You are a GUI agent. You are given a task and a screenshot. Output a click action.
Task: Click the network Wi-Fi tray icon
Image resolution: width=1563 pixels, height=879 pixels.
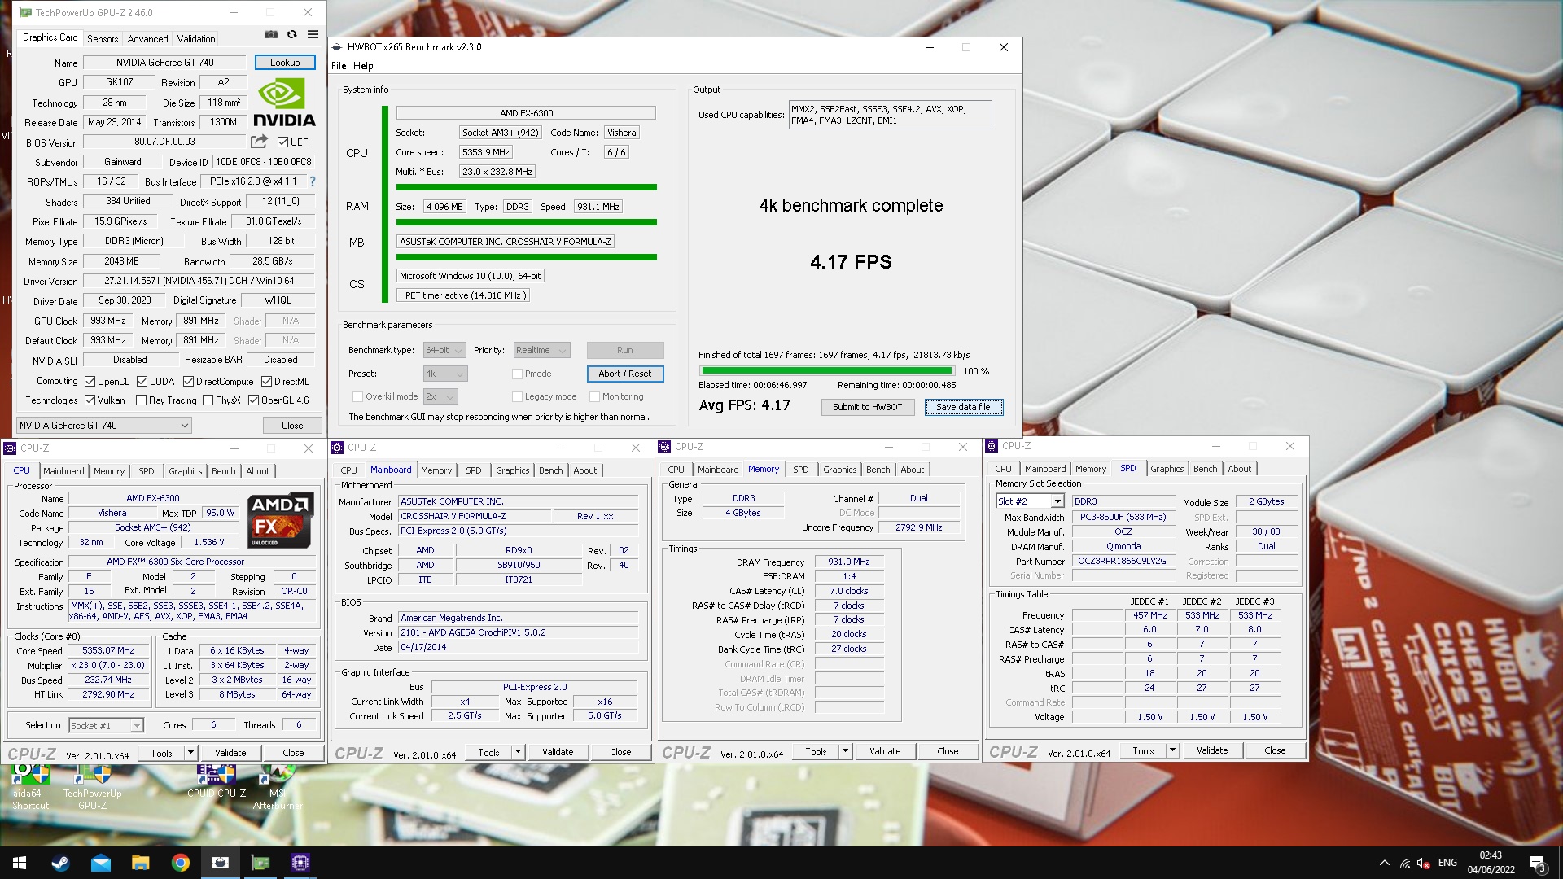point(1405,864)
